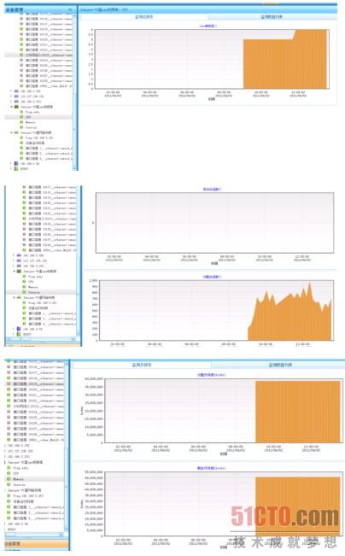Click CPU row status icon in Memory view
The height and width of the screenshot is (556, 345).
point(9,473)
